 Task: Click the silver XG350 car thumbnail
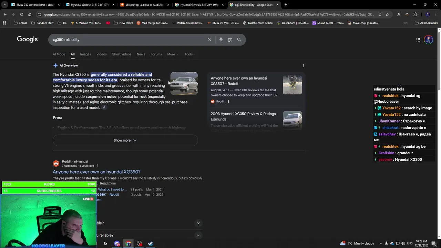tap(184, 83)
